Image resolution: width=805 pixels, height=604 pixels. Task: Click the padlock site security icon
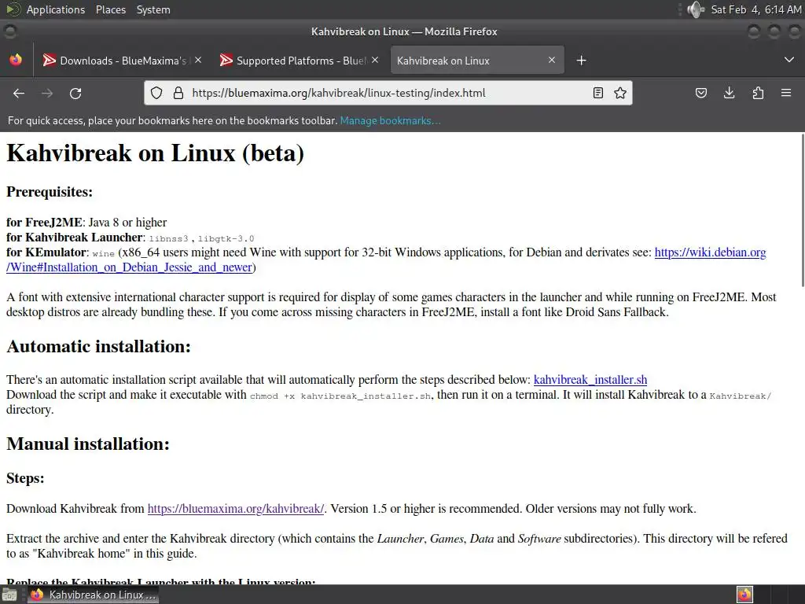tap(178, 93)
